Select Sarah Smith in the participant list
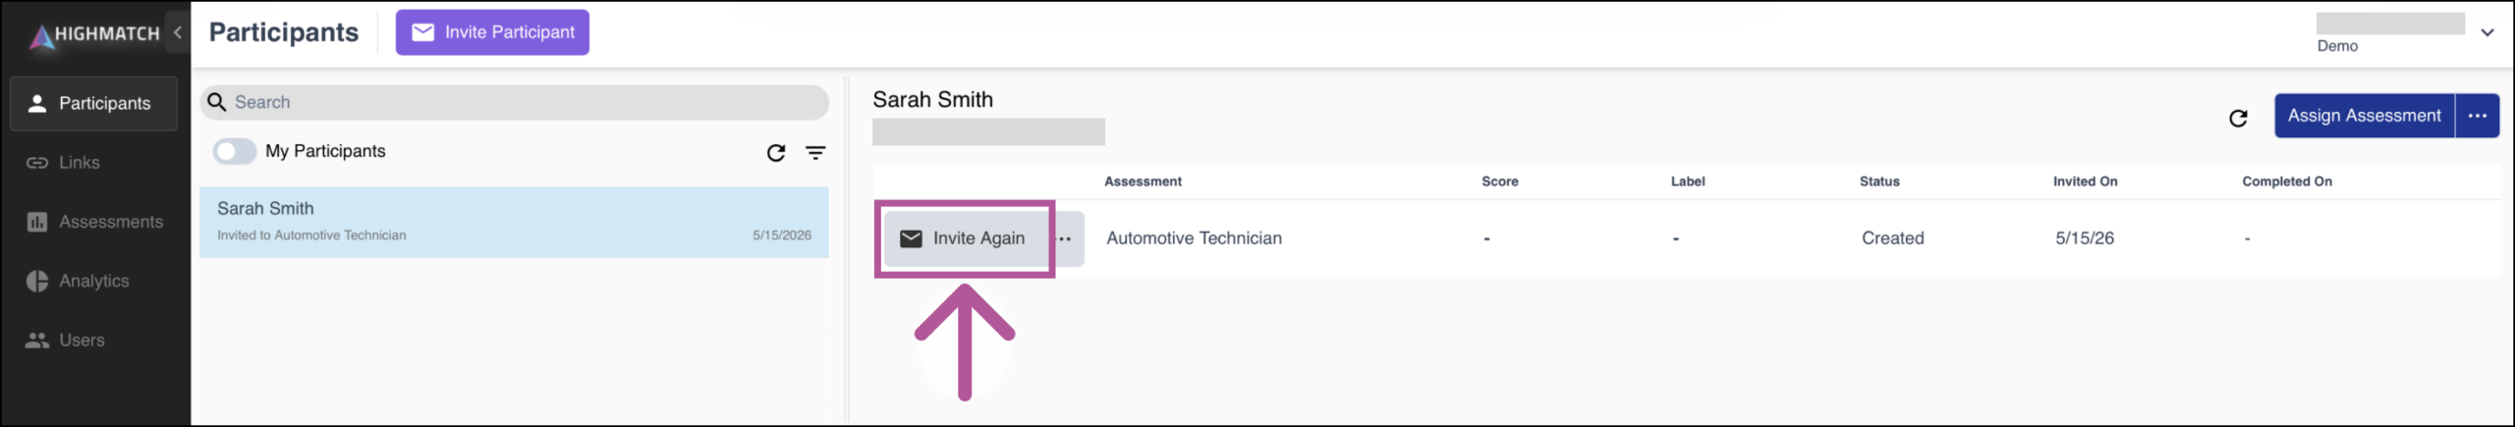This screenshot has height=427, width=2515. click(514, 222)
